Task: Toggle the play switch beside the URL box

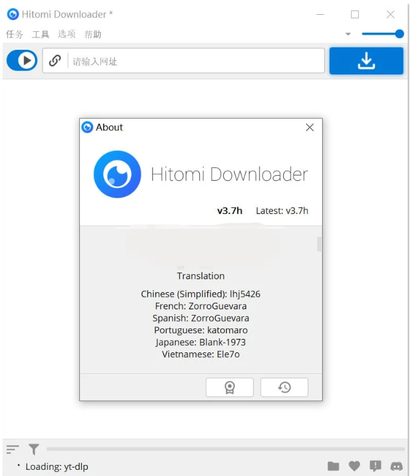Action: tap(22, 60)
